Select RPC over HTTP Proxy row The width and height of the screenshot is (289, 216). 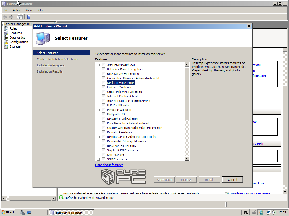click(x=122, y=146)
